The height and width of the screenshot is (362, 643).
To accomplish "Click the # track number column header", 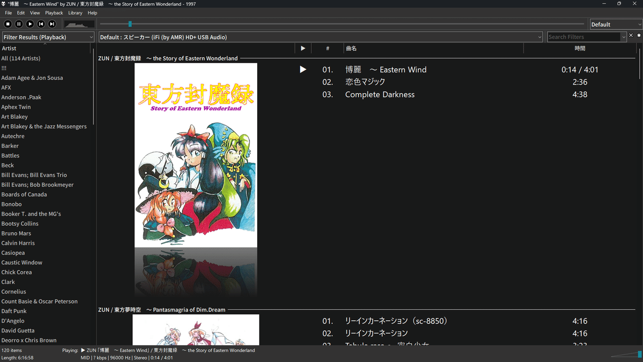I will pyautogui.click(x=327, y=48).
